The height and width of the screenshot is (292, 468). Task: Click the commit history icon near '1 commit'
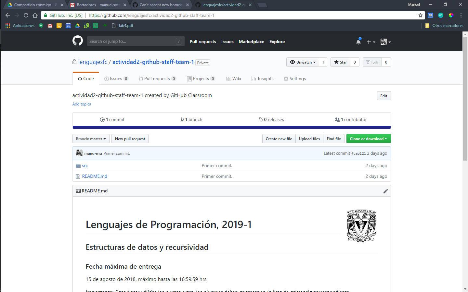coord(102,119)
